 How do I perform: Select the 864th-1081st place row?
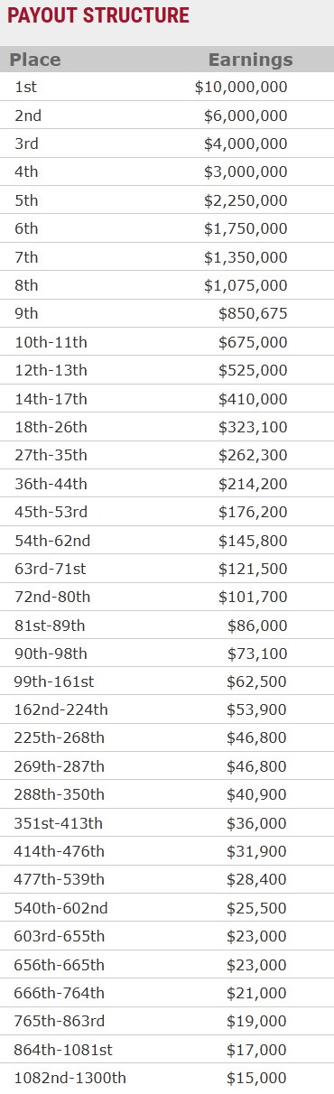(167, 1050)
